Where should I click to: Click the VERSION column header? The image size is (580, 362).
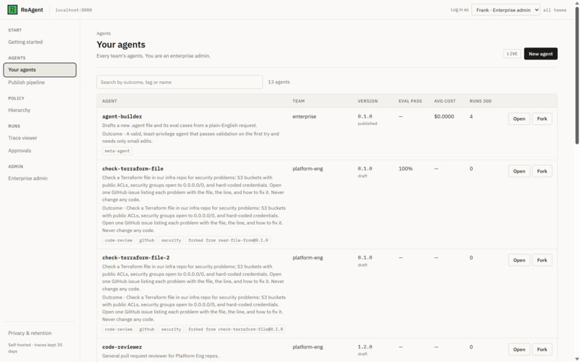click(x=368, y=101)
